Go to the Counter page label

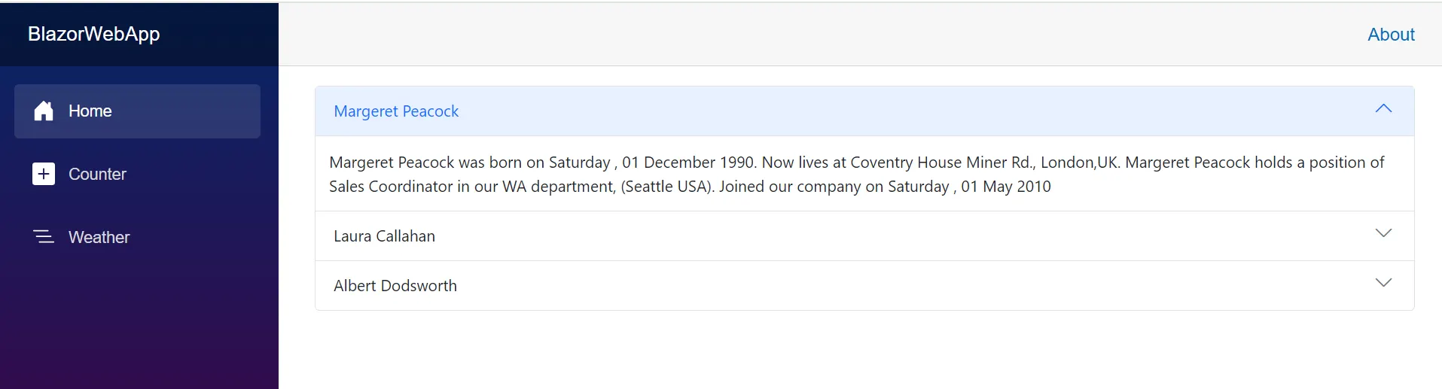(x=97, y=175)
